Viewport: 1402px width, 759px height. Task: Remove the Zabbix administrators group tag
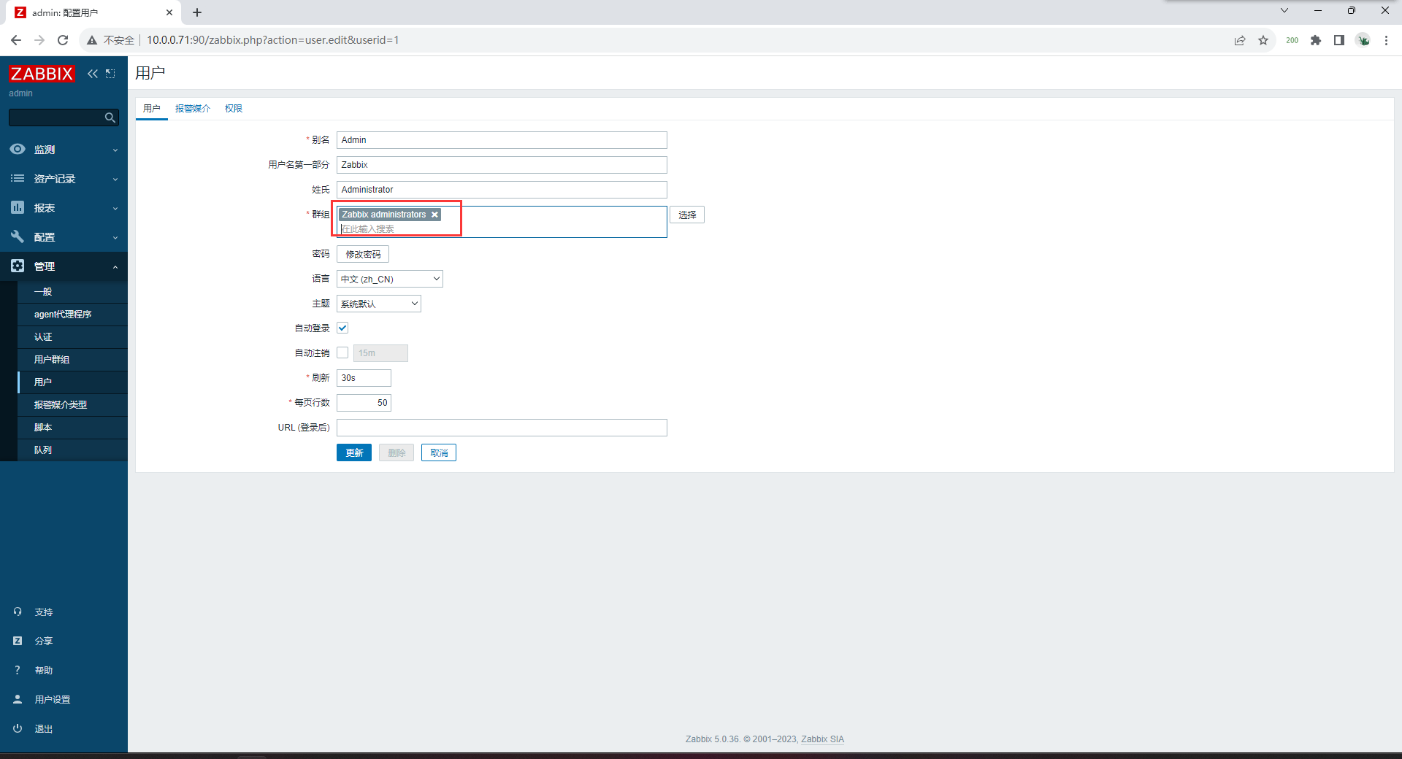click(x=434, y=215)
